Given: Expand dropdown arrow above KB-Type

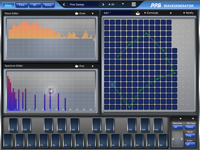Looking at the screenshot, I should click(x=193, y=119).
